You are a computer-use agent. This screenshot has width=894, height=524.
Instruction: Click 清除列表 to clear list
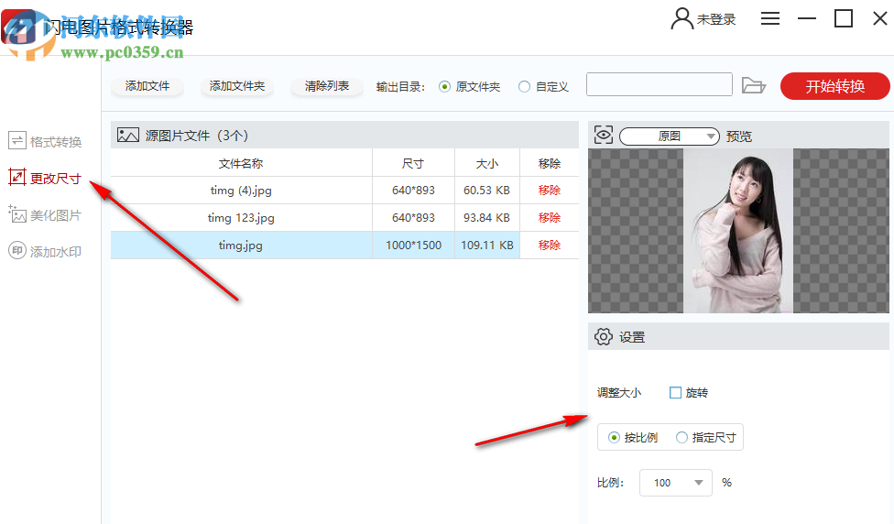tap(327, 86)
